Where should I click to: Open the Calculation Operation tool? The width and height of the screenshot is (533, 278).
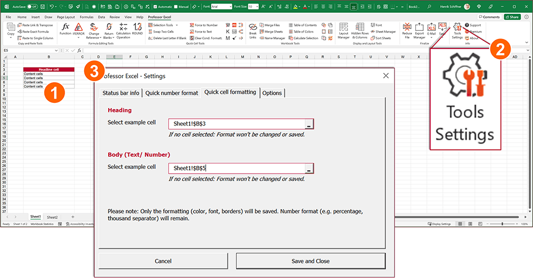click(x=123, y=30)
